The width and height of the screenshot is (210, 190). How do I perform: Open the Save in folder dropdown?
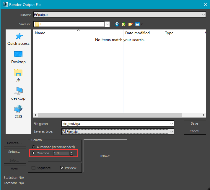coord(107,24)
